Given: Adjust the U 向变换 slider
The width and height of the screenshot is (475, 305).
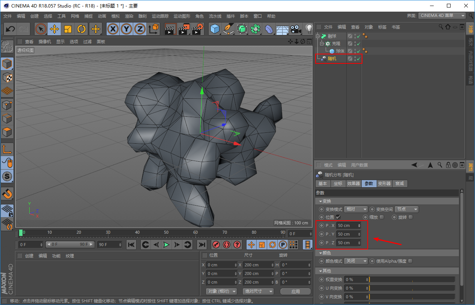Looking at the screenshot, I should tap(412, 288).
